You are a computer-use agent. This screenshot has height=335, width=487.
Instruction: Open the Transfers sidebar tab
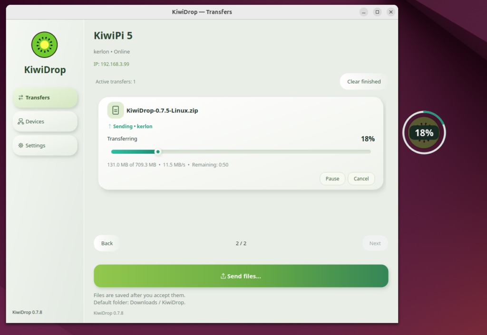click(x=45, y=98)
